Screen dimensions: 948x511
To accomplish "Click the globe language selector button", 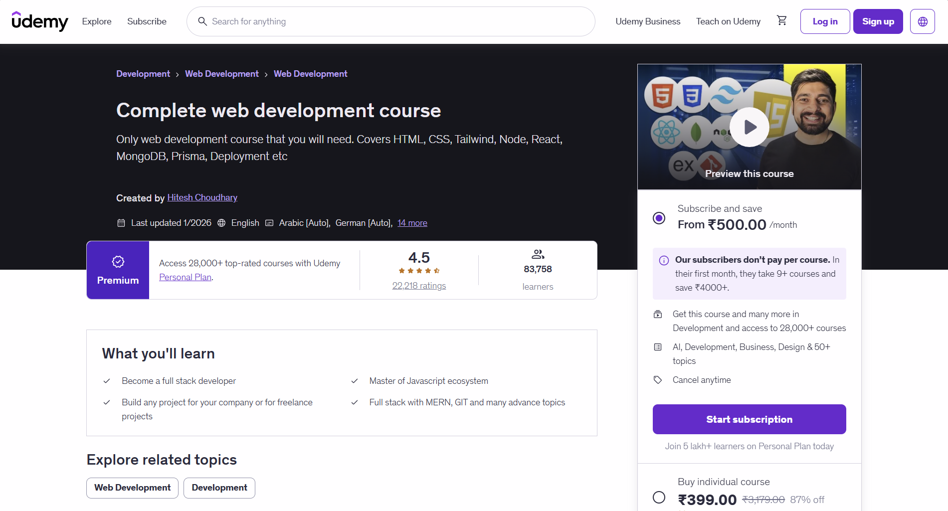I will [x=923, y=21].
